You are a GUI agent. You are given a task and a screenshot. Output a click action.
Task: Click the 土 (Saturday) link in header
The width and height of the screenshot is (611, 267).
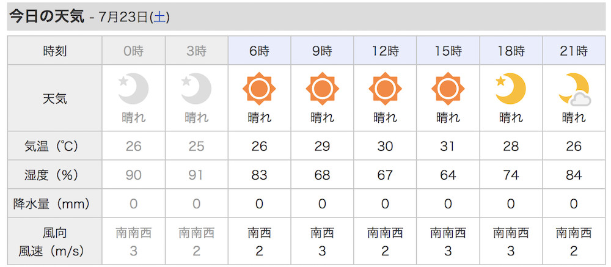click(x=160, y=18)
